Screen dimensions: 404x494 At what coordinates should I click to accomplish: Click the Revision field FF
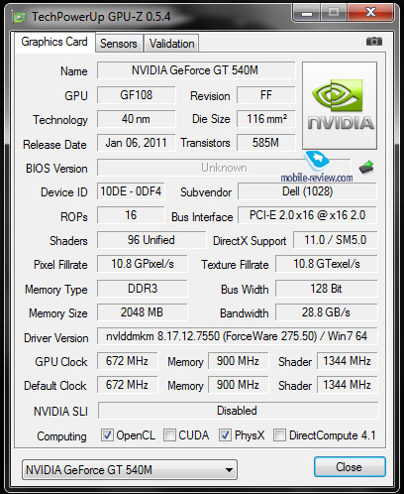coord(265,95)
